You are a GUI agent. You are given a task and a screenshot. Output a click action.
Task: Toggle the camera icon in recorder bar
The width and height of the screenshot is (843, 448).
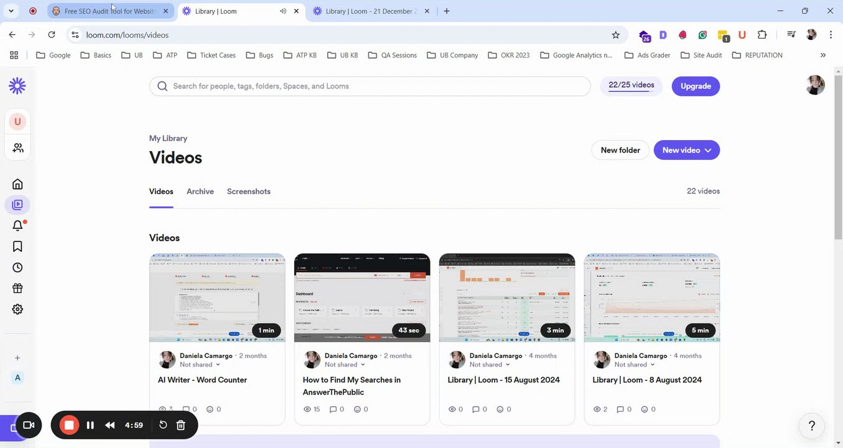click(29, 425)
